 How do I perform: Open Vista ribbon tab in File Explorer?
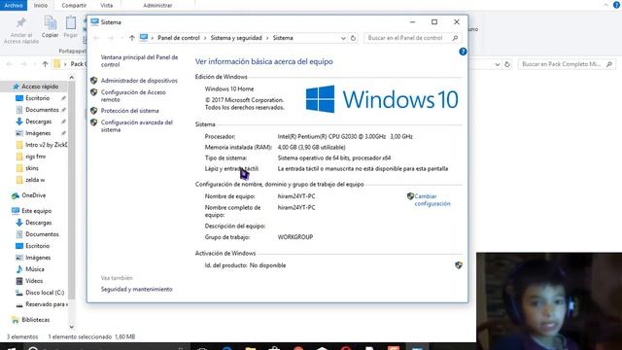pos(106,5)
